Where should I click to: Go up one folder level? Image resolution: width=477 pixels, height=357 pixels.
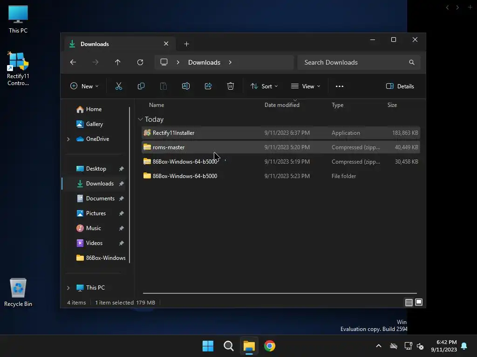118,62
